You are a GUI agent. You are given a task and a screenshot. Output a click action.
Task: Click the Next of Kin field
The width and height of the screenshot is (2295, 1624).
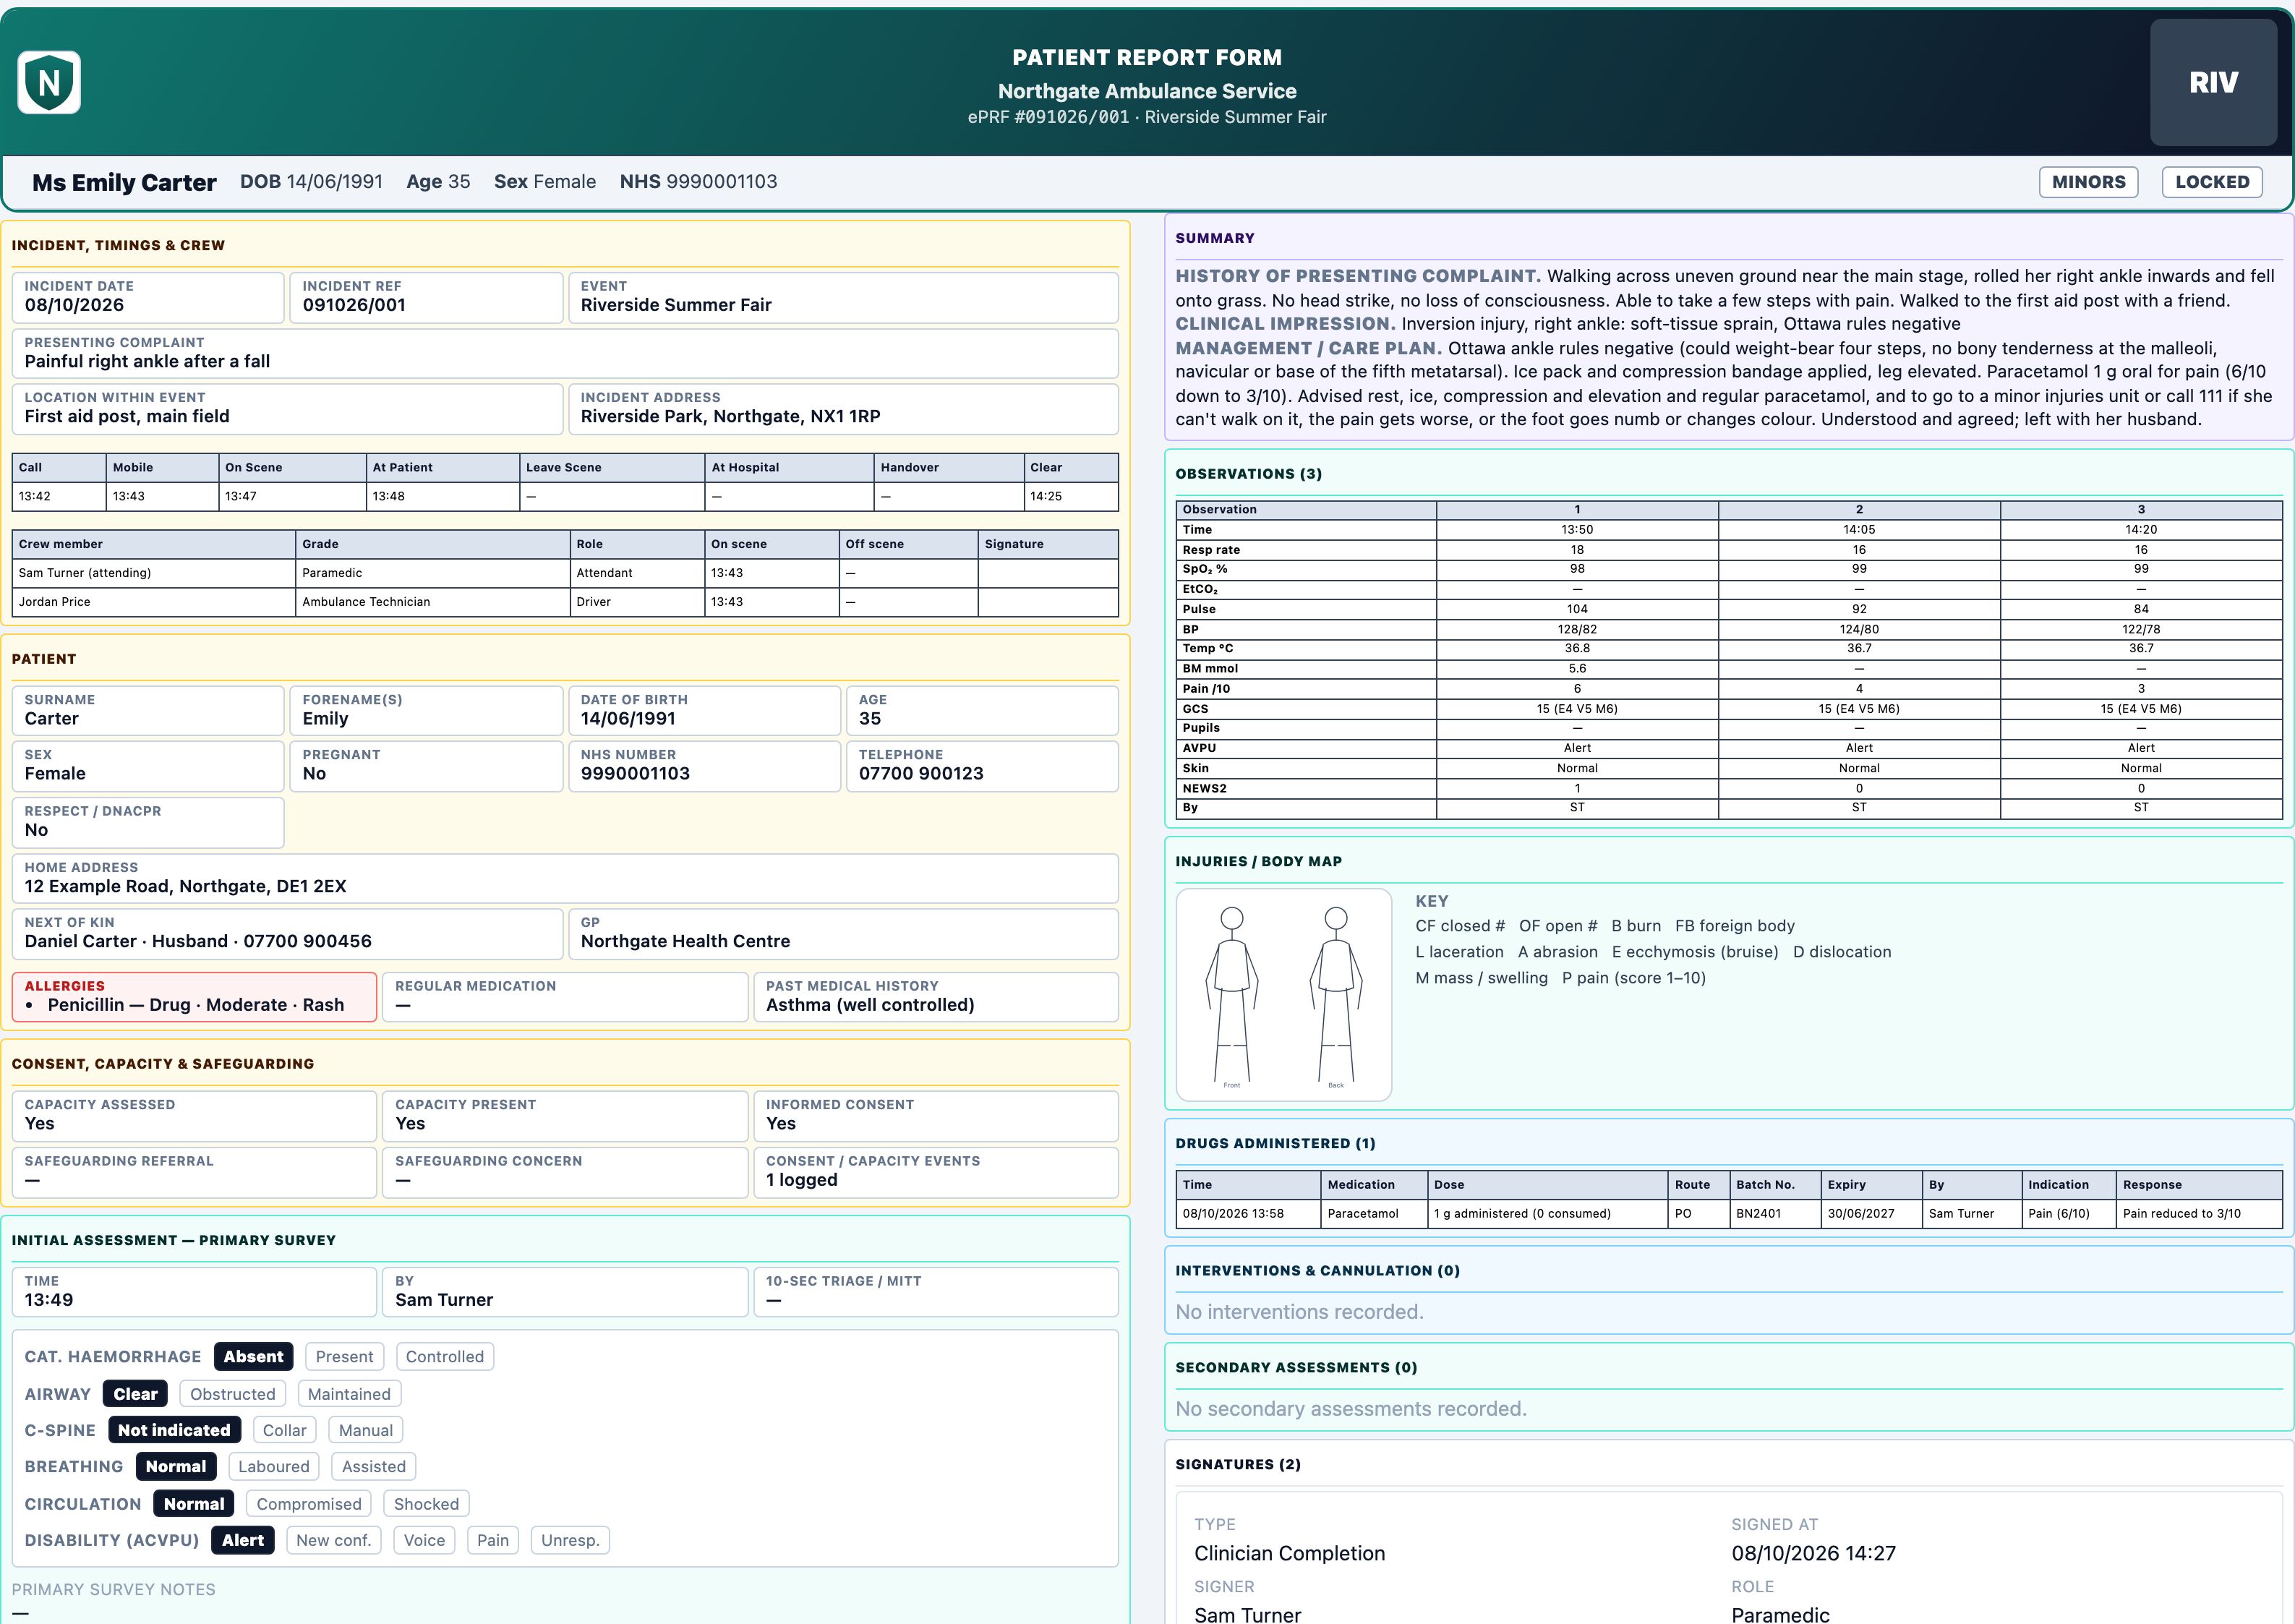(x=287, y=933)
